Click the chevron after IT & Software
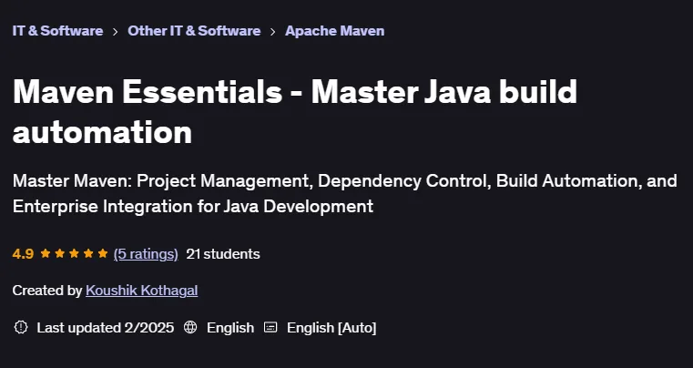693x368 pixels. point(116,32)
